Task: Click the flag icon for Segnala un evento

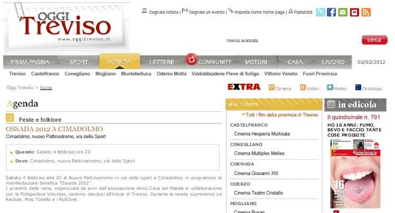Action: pyautogui.click(x=185, y=11)
